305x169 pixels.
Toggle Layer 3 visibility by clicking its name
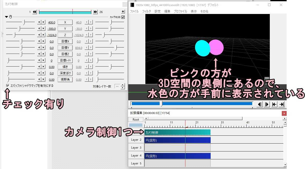pos(136,147)
